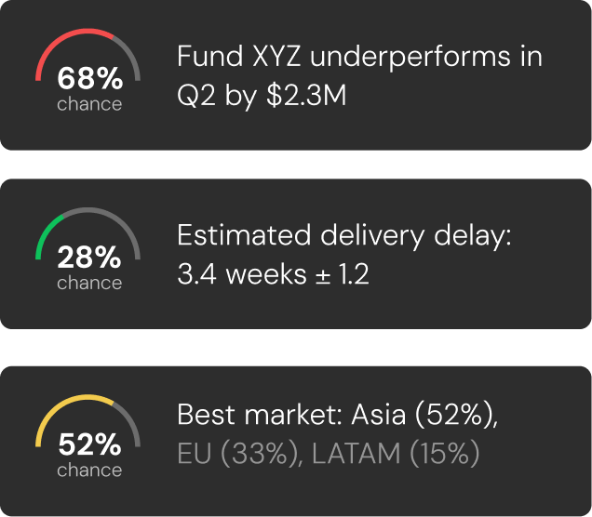The image size is (592, 517).
Task: Click "chance" label under 68%
Action: click(x=89, y=104)
